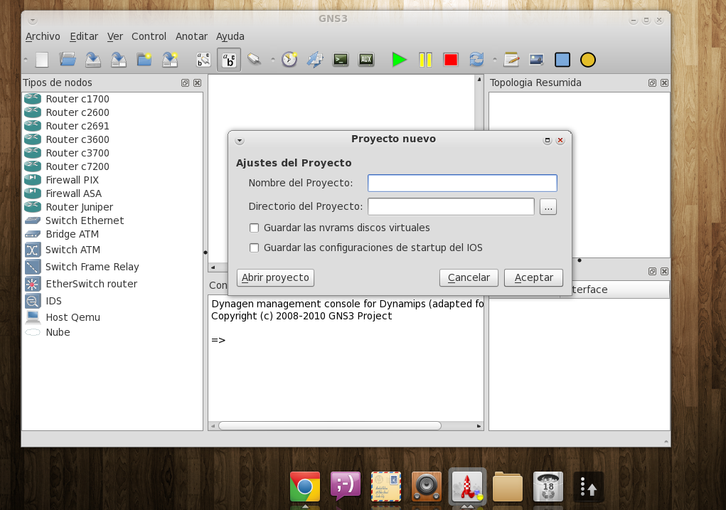The width and height of the screenshot is (726, 510).
Task: Open the Ayuda menu
Action: (230, 36)
